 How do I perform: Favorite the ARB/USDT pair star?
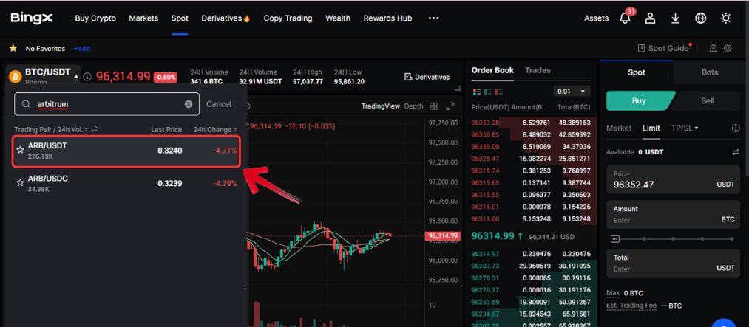pyautogui.click(x=20, y=150)
